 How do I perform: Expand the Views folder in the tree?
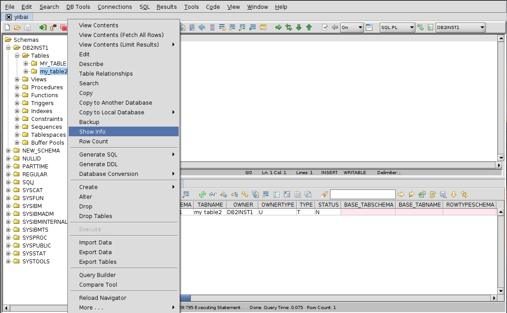pos(17,80)
